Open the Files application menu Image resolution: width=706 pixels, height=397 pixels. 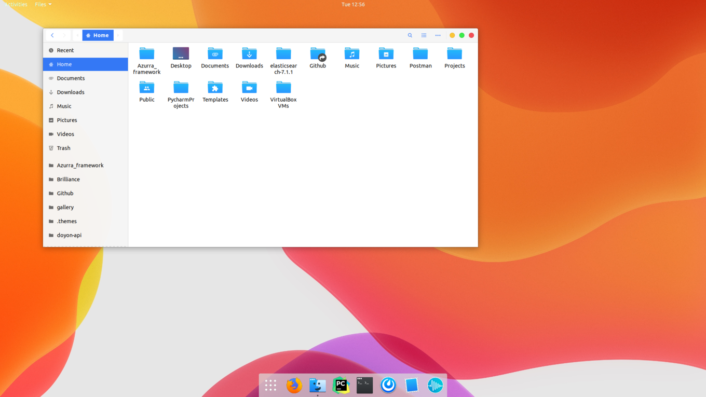(x=43, y=4)
